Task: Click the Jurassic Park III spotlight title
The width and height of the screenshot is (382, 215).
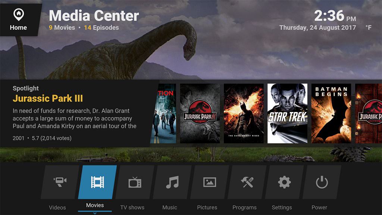Action: tap(48, 99)
